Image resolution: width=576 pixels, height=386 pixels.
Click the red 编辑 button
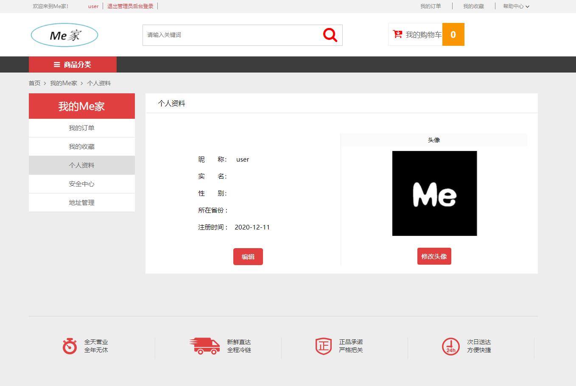point(248,256)
